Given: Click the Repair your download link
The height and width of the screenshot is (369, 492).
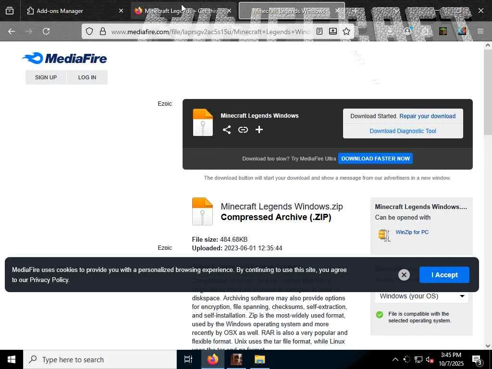Looking at the screenshot, I should click(x=427, y=116).
